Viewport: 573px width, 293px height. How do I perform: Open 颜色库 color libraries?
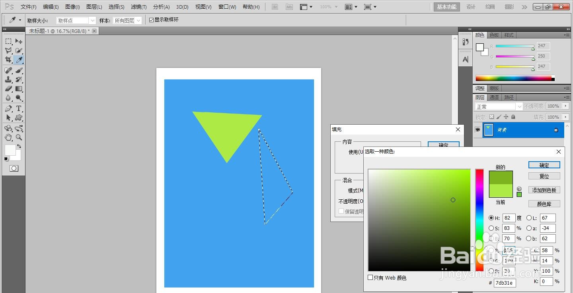point(544,204)
